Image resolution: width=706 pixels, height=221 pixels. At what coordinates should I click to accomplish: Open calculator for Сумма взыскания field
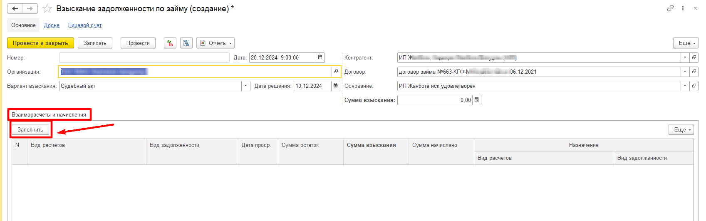pos(477,100)
